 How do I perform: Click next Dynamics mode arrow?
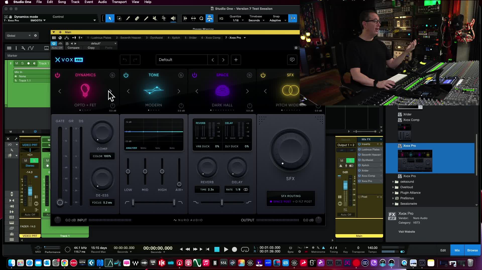click(110, 91)
